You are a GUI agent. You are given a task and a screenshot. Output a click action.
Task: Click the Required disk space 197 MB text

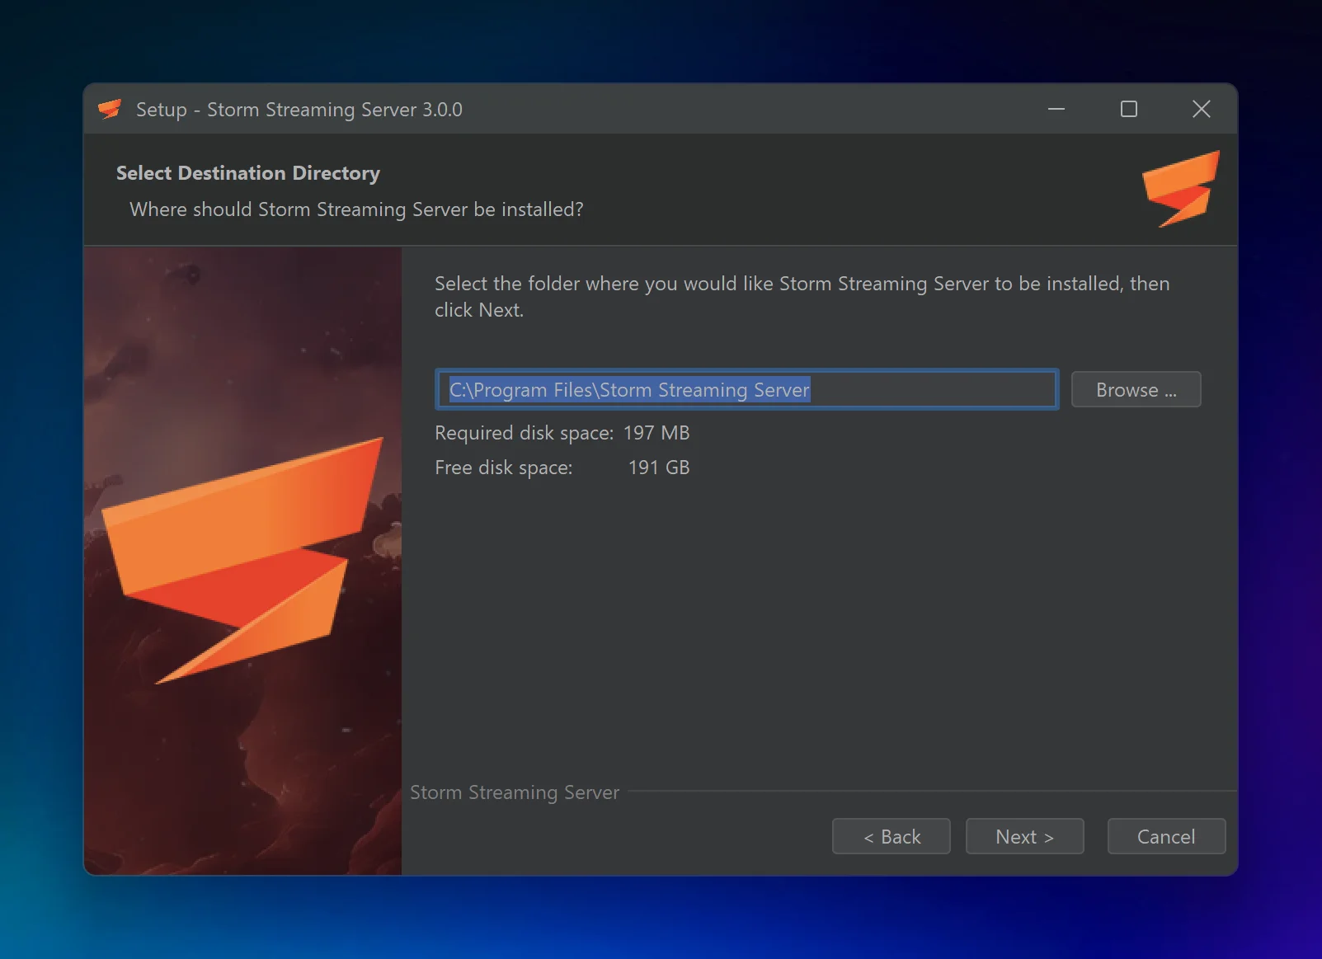(562, 432)
